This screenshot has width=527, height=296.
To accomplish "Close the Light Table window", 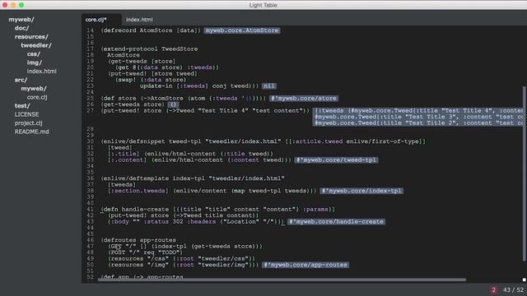I will tap(5, 5).
